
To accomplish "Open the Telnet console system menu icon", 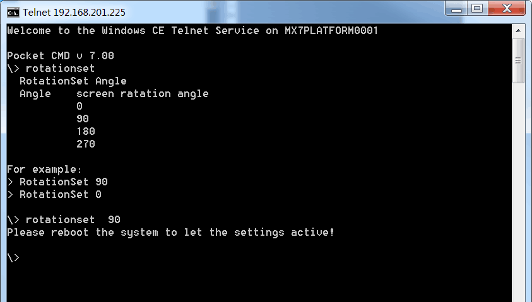I will coord(13,13).
